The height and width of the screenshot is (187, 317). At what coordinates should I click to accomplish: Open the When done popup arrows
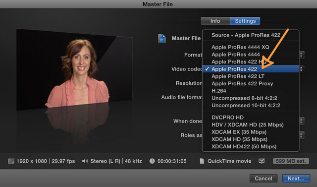302,121
